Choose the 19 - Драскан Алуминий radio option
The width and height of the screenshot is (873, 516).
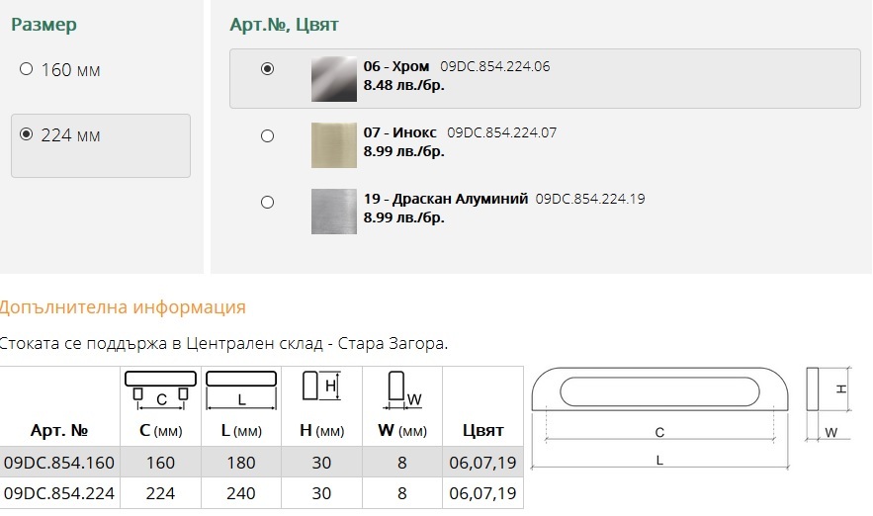tap(267, 202)
